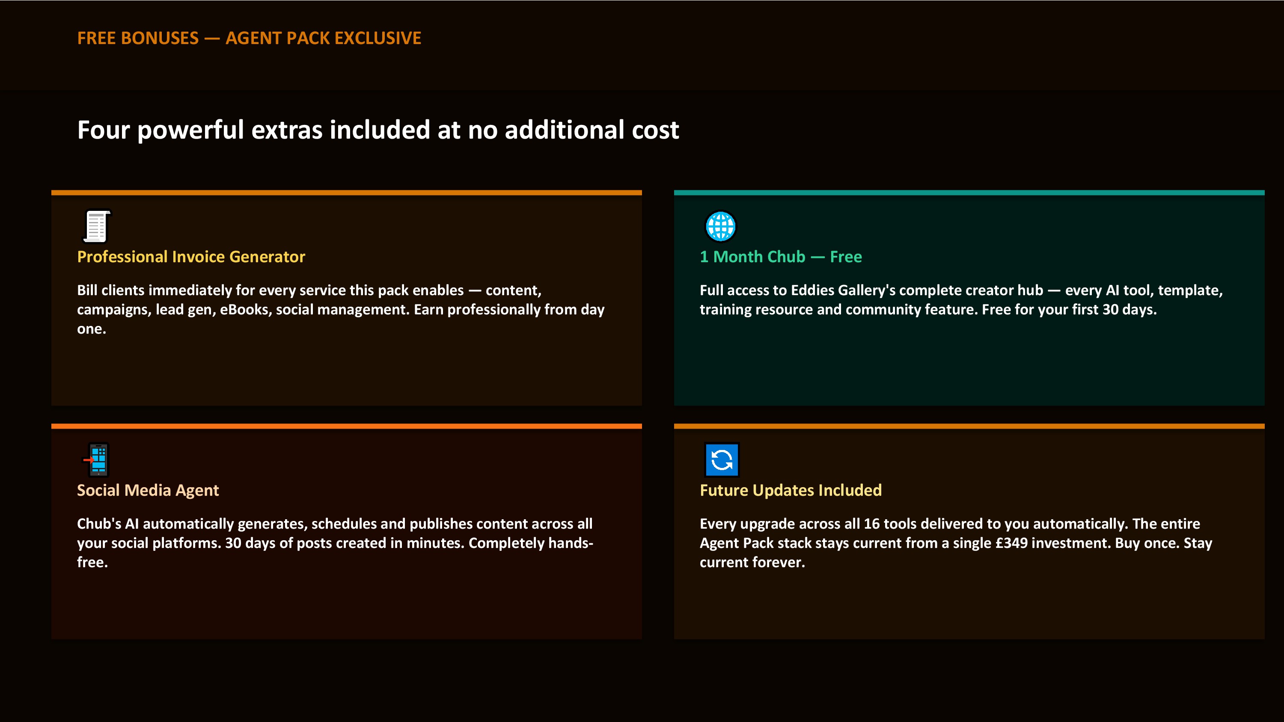Click the Four powerful extras headline
The width and height of the screenshot is (1284, 722).
click(378, 130)
